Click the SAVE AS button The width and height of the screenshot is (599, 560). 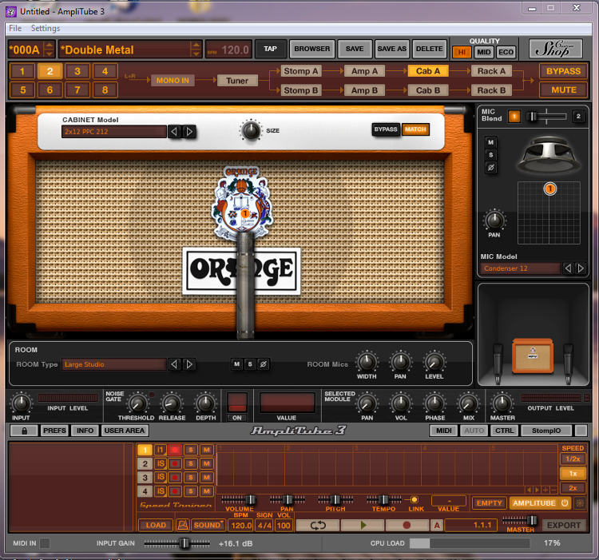391,49
